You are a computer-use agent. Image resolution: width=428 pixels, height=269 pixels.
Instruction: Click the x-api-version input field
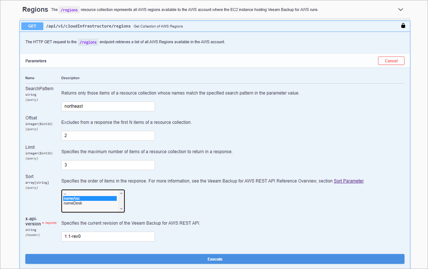coord(108,236)
